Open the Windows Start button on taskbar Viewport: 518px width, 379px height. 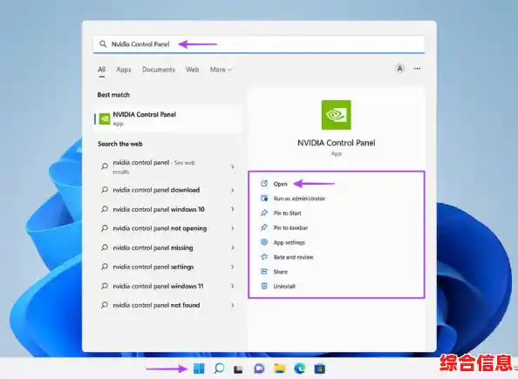(x=199, y=369)
